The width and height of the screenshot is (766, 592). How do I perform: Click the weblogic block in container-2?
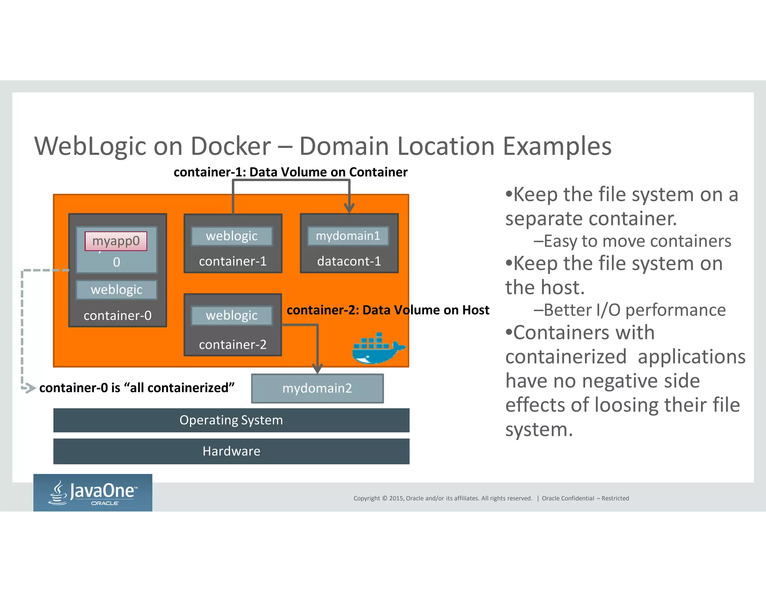click(x=232, y=315)
